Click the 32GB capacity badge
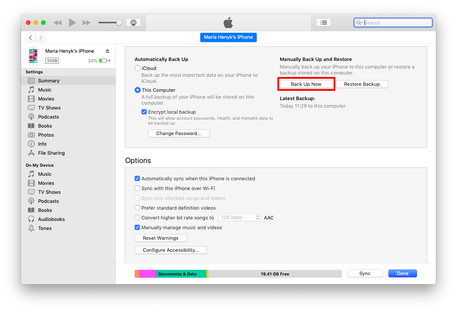Viewport: 457px width, 312px height. (x=52, y=61)
